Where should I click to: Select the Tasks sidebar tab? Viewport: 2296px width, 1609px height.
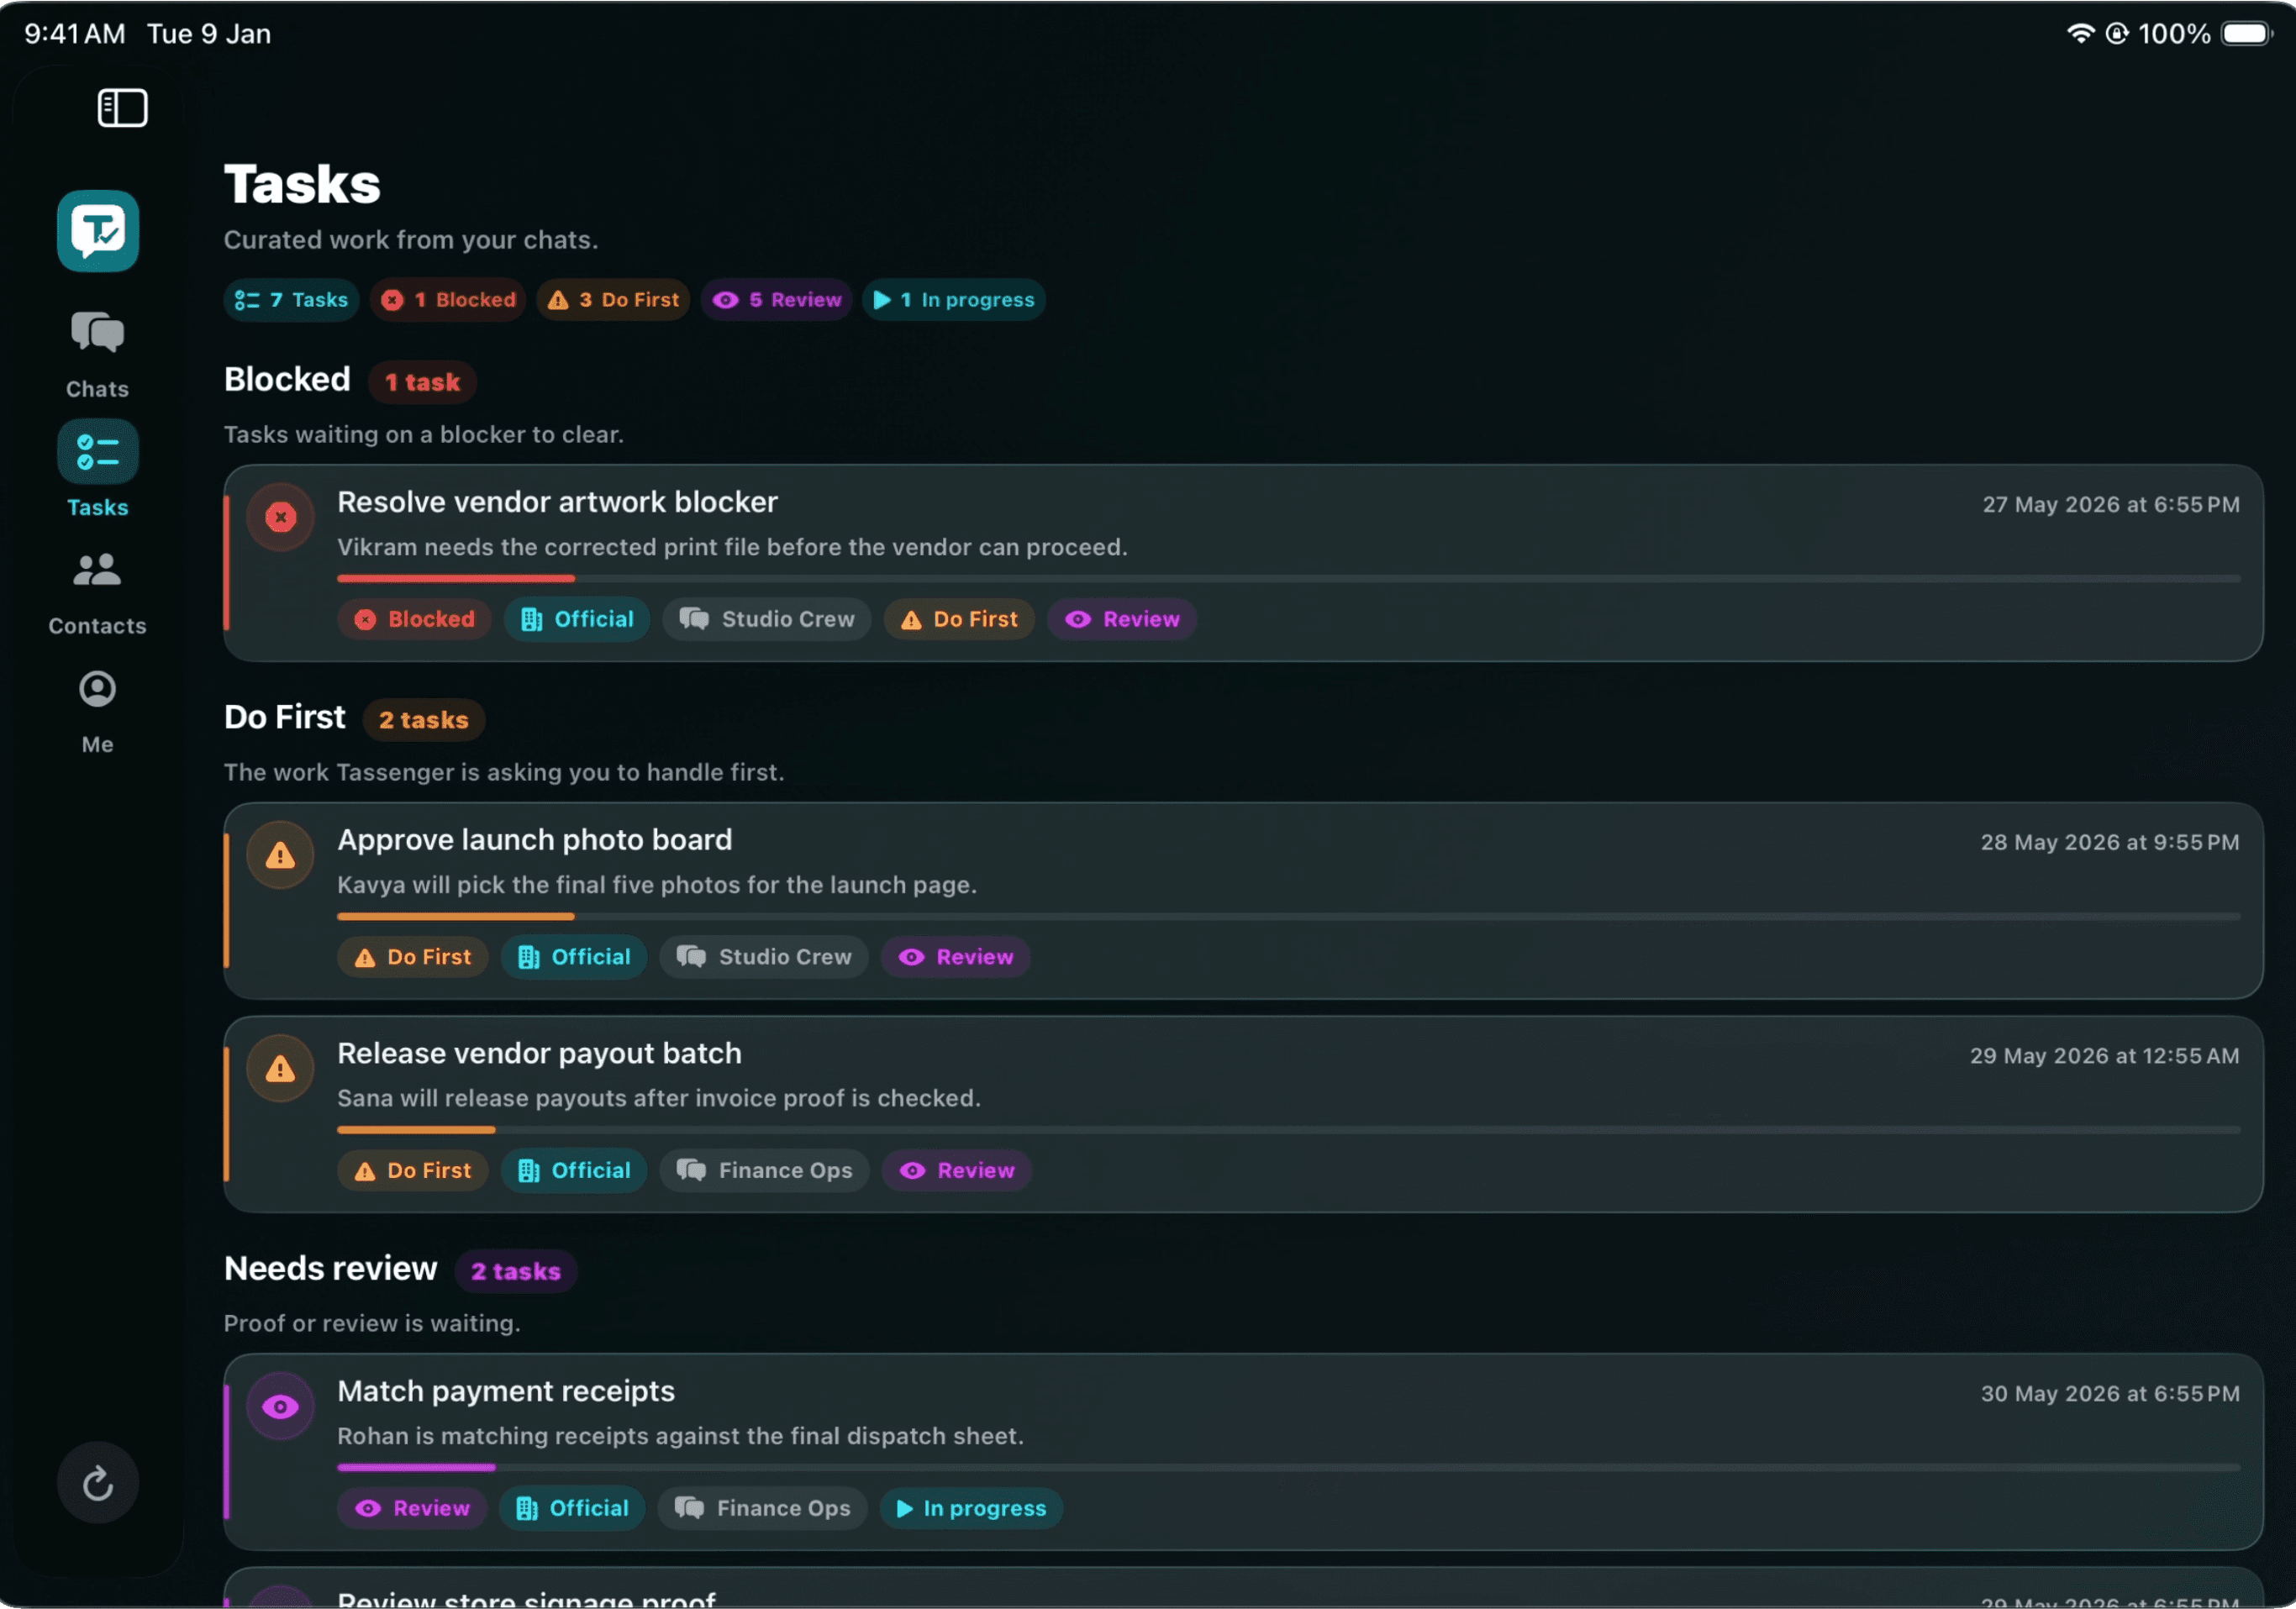click(97, 470)
